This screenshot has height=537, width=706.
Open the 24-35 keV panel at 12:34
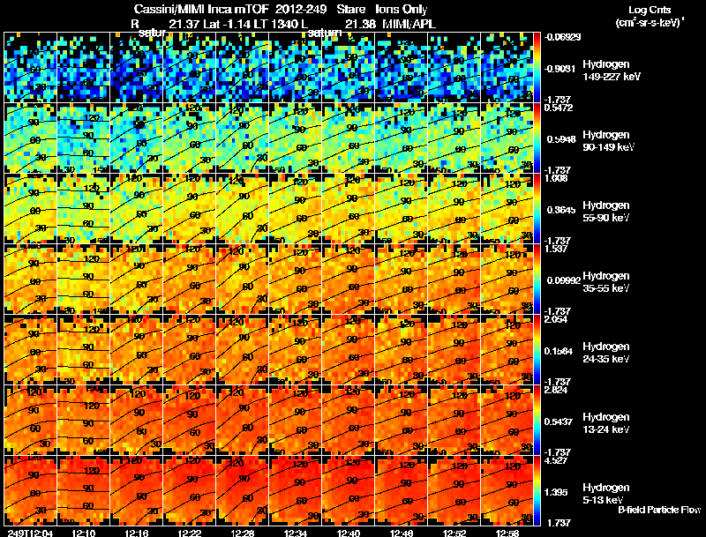pyautogui.click(x=296, y=350)
